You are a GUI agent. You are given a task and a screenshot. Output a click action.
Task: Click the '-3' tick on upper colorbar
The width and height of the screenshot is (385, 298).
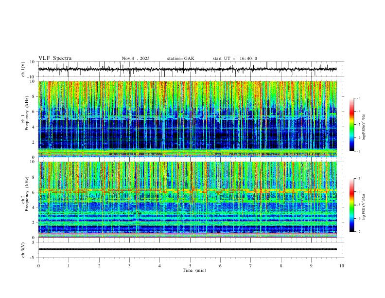[x=359, y=98]
